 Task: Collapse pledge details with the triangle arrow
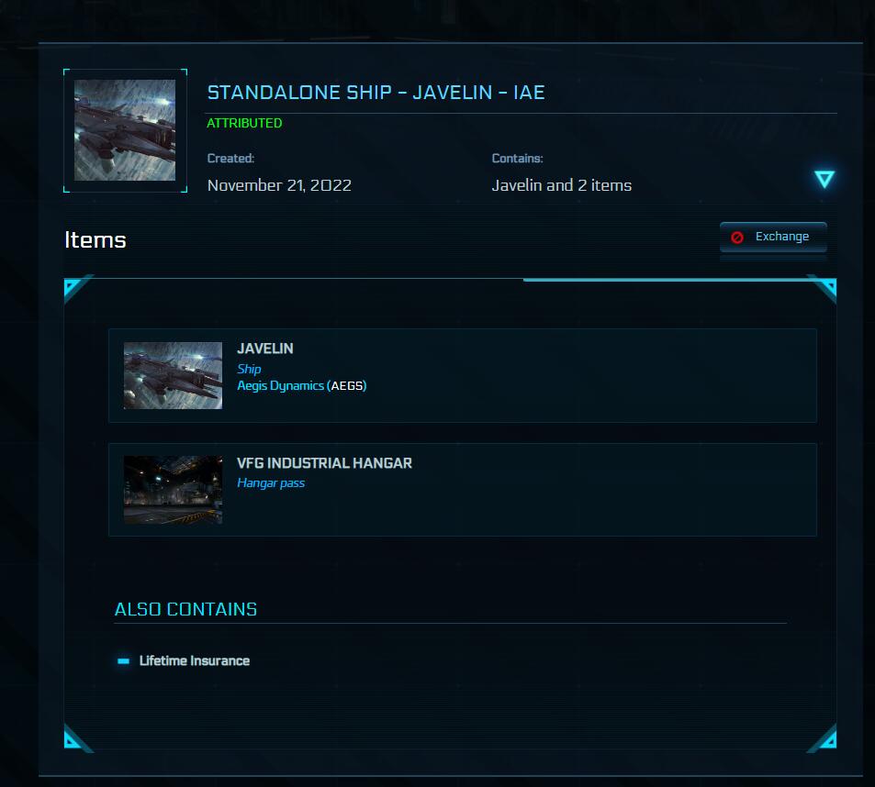click(825, 179)
